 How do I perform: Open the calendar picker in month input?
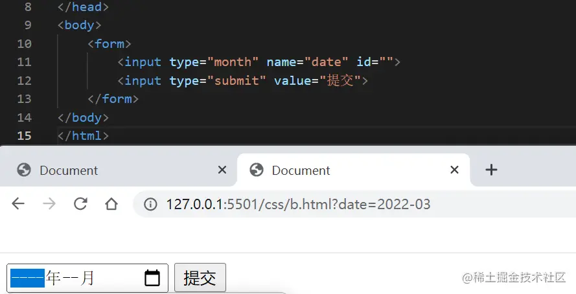coord(152,278)
